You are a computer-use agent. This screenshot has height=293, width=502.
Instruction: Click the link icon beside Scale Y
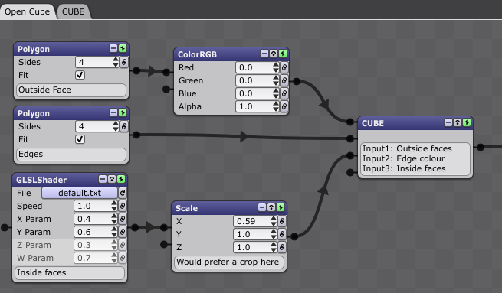click(x=282, y=234)
